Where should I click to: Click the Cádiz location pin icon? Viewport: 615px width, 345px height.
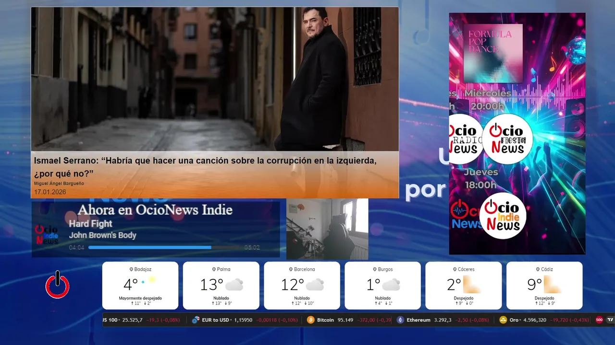(x=537, y=269)
